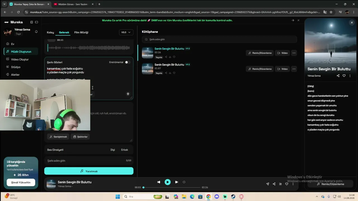Switch to the Kolay tab
Screen dimensions: 358x201
click(x=50, y=32)
